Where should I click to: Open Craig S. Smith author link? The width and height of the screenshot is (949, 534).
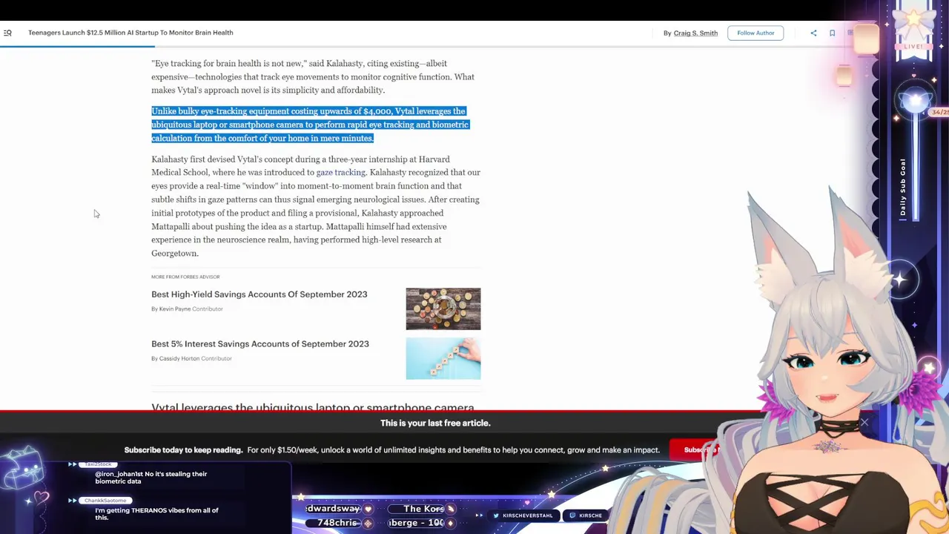point(695,33)
